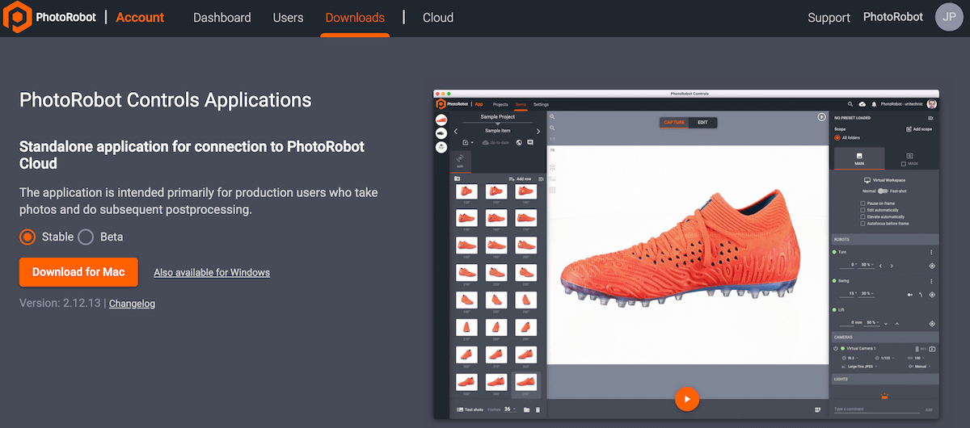This screenshot has width=970, height=428.
Task: Open the Turn robot three-dot menu
Action: point(931,253)
